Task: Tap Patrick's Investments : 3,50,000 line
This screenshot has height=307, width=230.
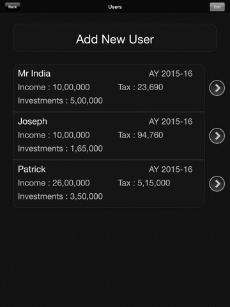Action: pyautogui.click(x=60, y=196)
